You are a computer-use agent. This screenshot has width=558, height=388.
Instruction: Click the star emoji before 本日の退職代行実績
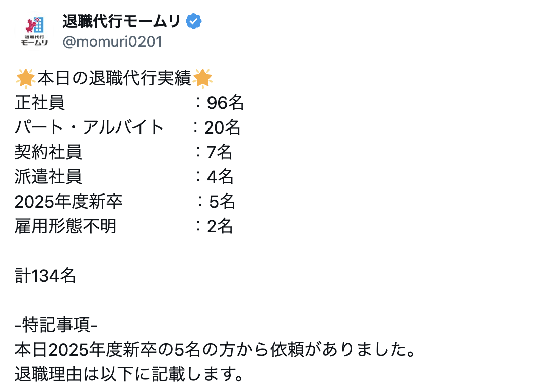(25, 78)
